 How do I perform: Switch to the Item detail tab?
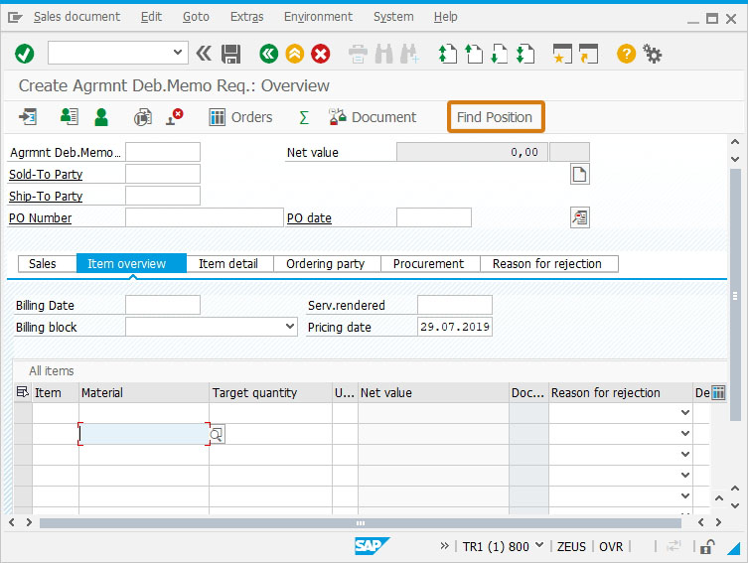(229, 263)
